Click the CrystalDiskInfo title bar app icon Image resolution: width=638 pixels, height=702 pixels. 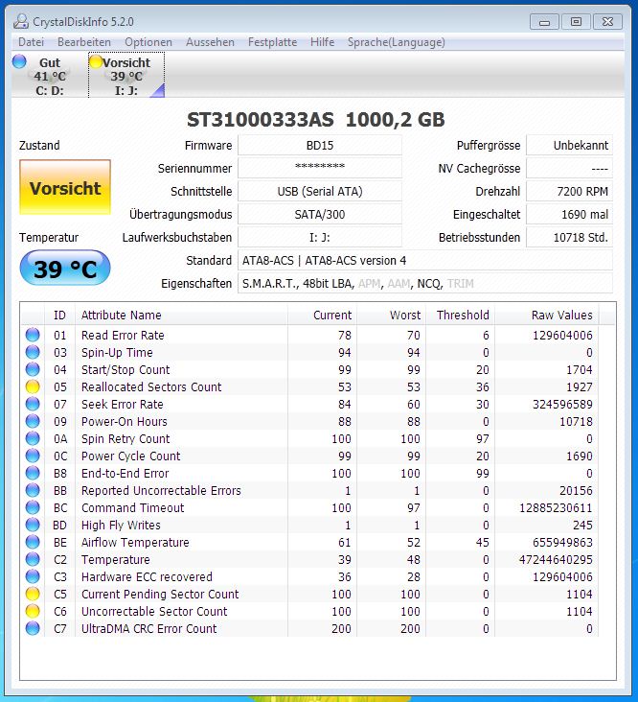click(20, 21)
